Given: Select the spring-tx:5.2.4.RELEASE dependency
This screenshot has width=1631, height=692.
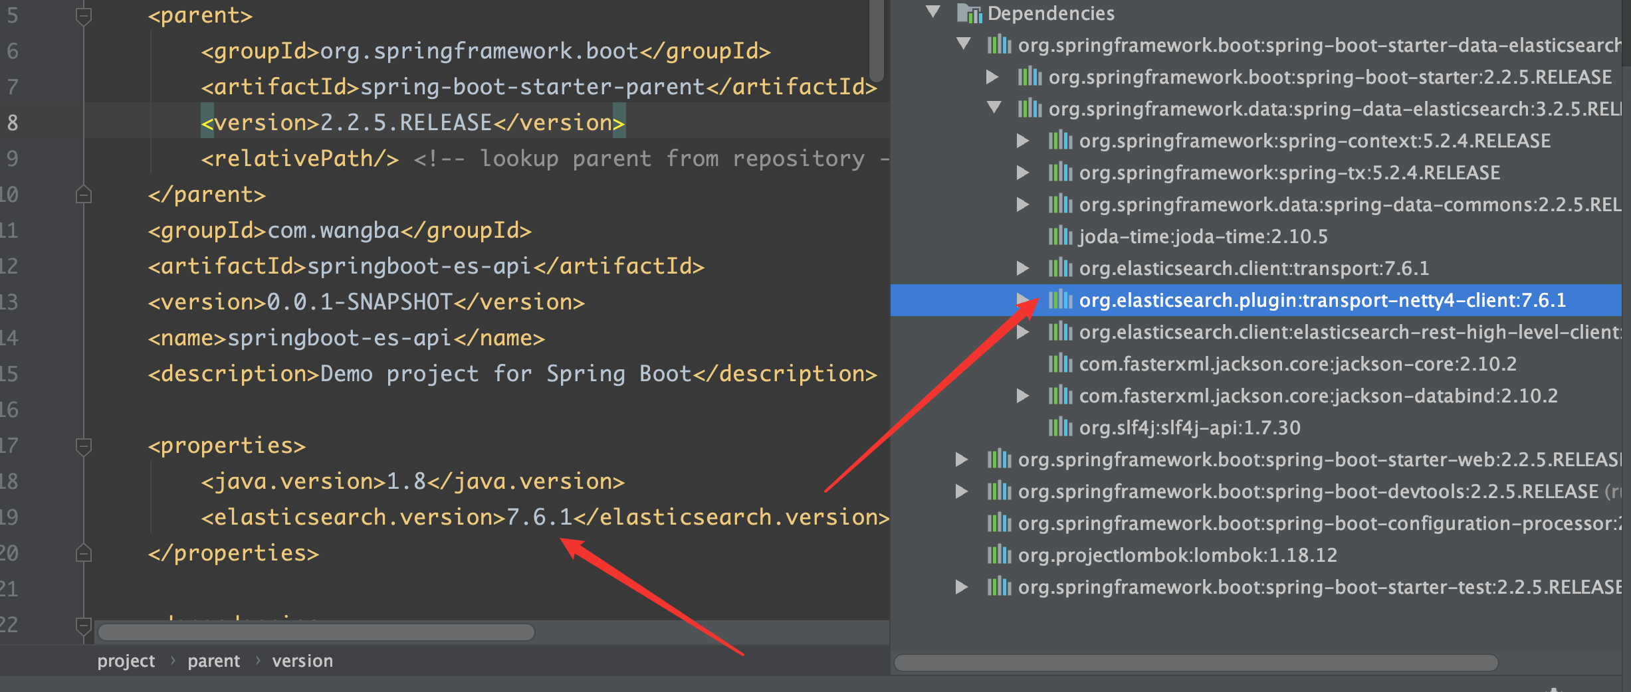Looking at the screenshot, I should pyautogui.click(x=1289, y=173).
